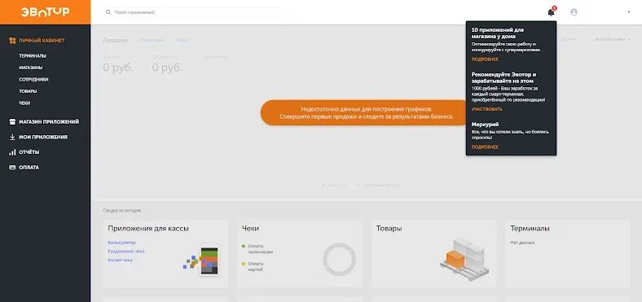Click the Чеки donut chart ring

[339, 260]
